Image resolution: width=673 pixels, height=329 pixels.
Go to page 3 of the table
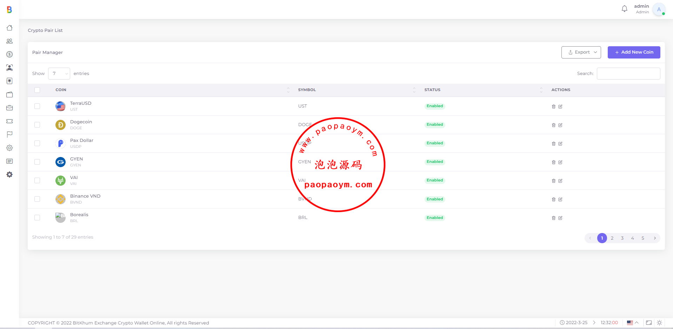tap(622, 238)
